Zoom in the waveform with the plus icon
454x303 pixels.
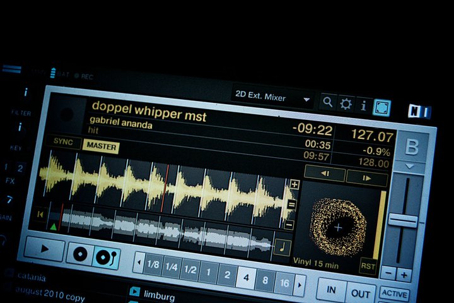click(294, 184)
